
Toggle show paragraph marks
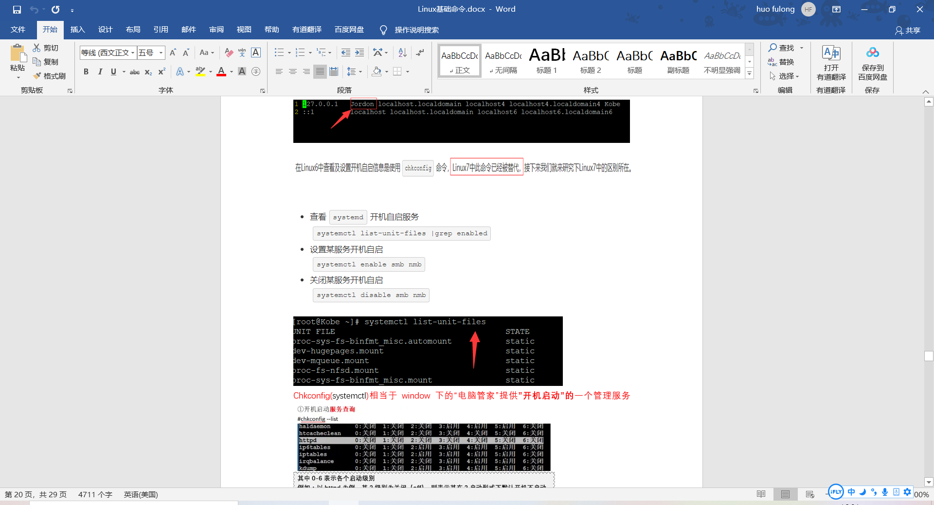pyautogui.click(x=420, y=52)
